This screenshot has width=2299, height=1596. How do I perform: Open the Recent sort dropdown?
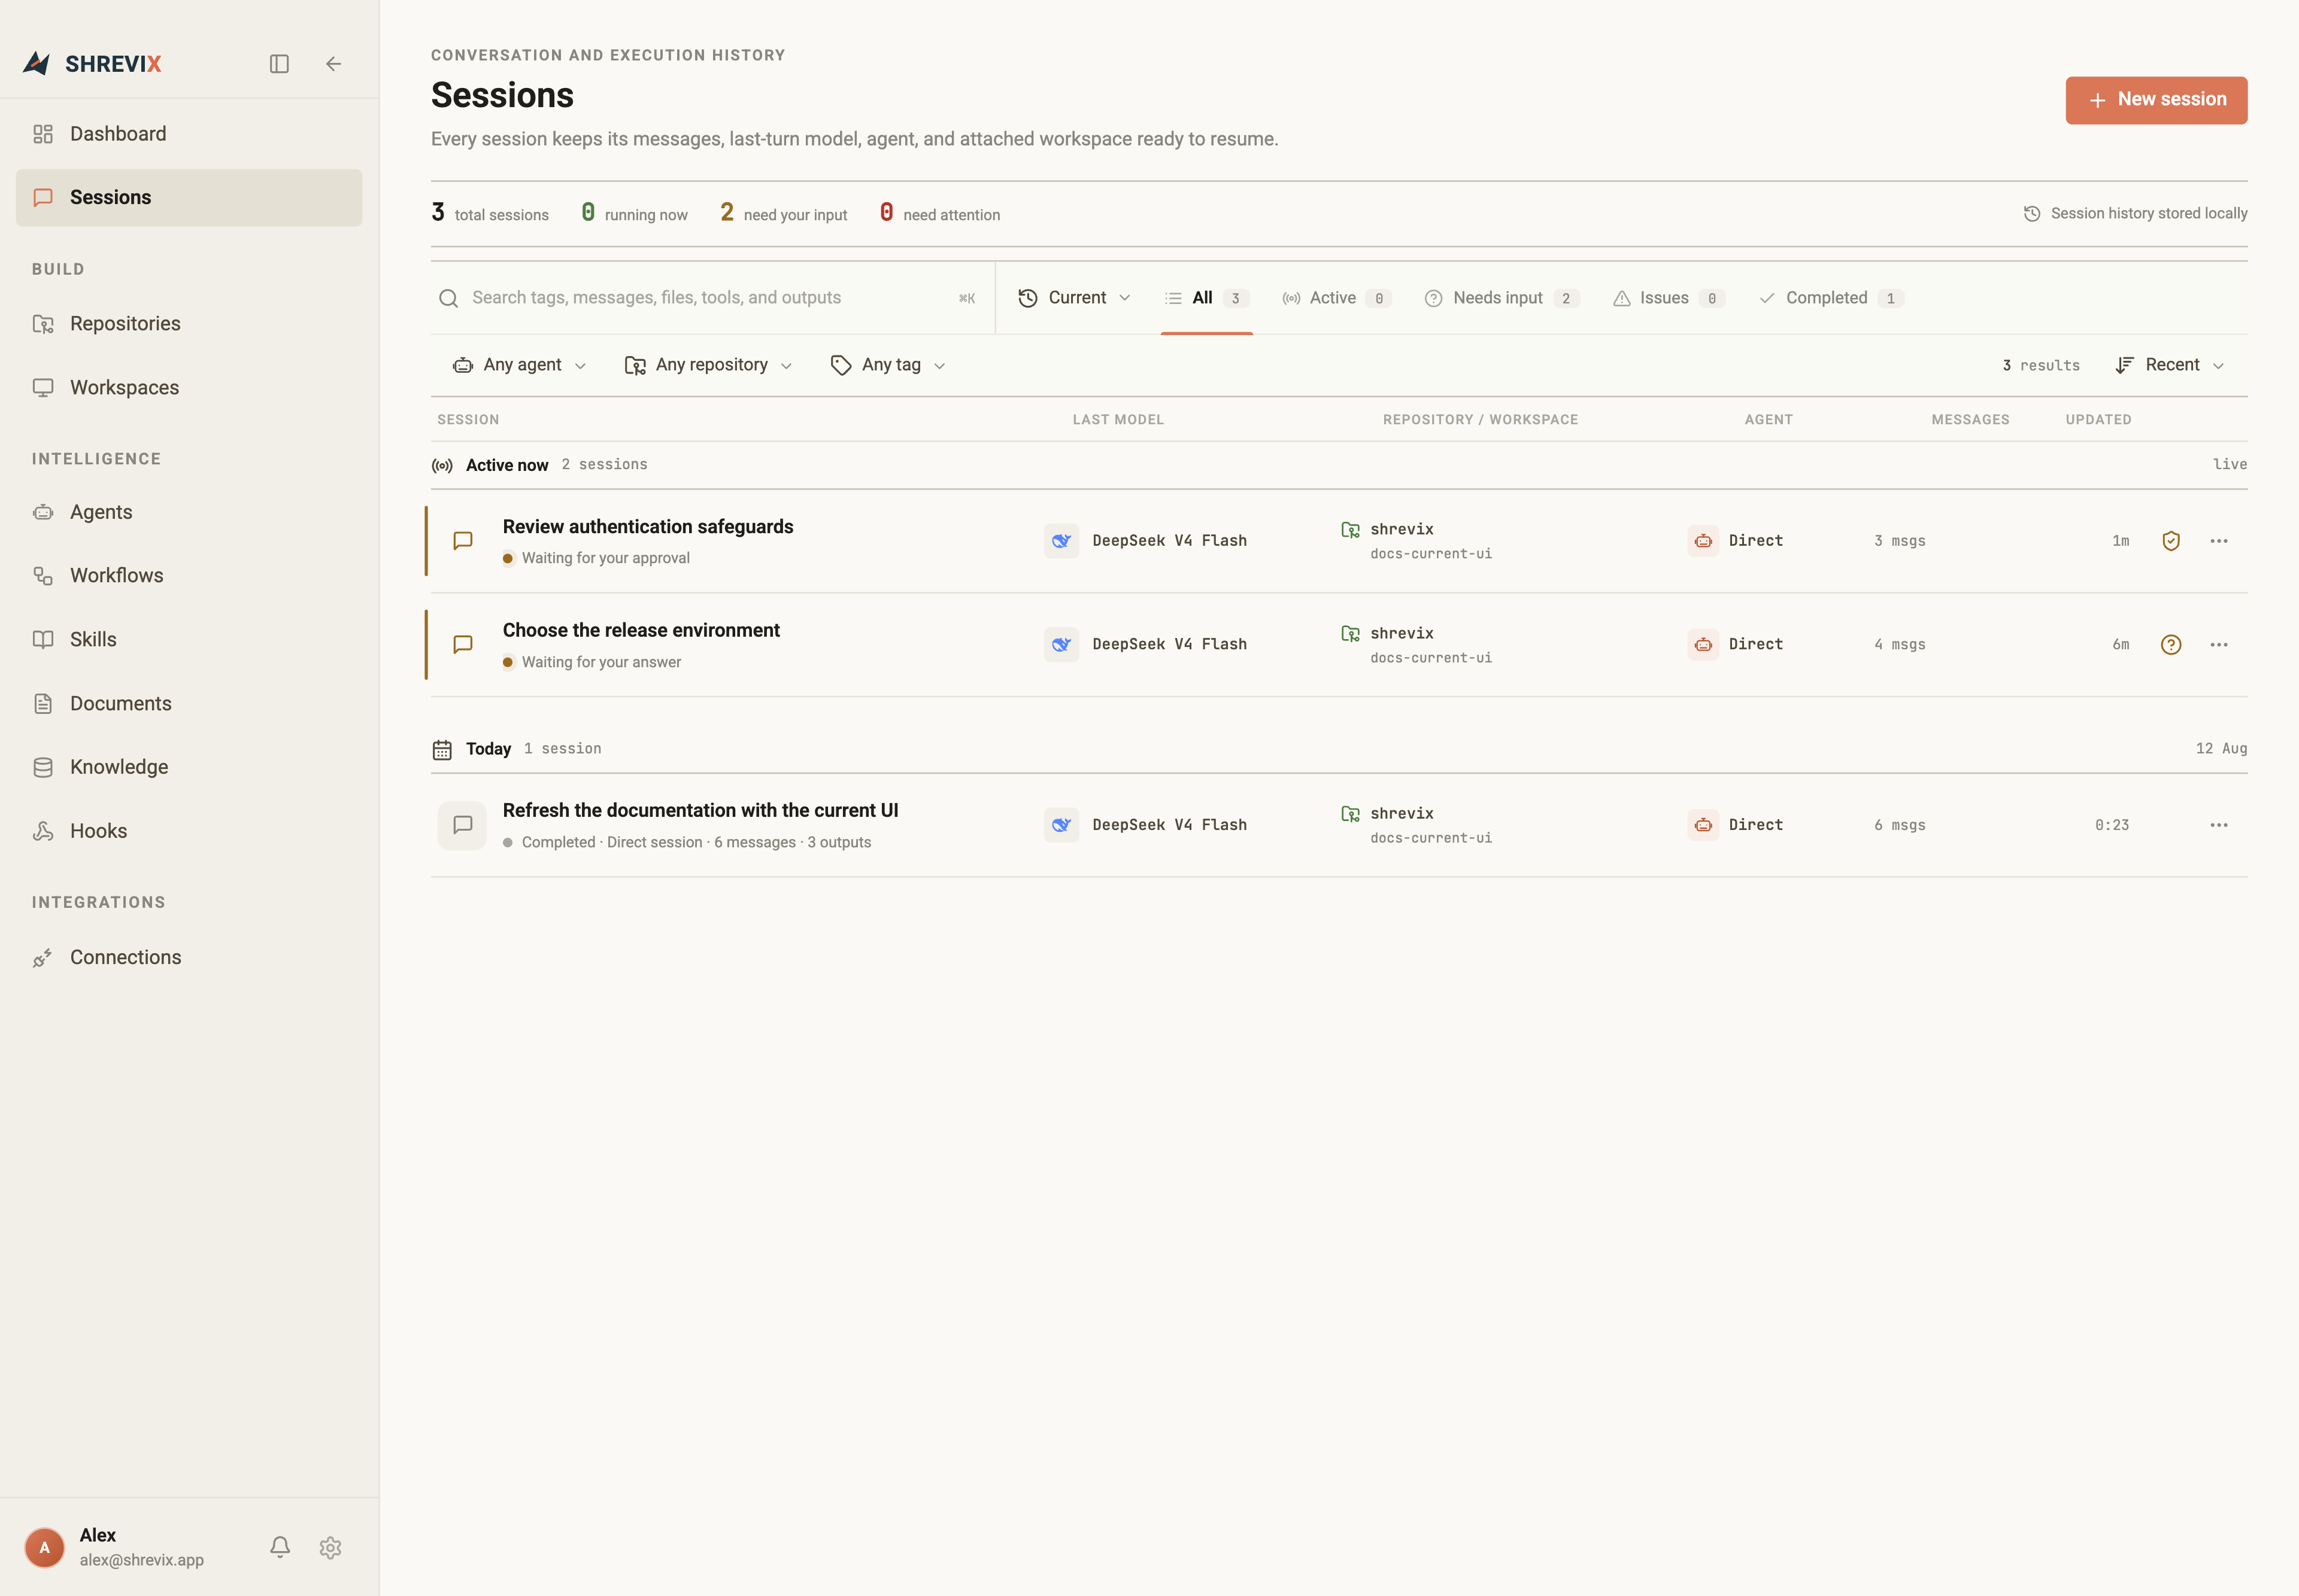click(x=2170, y=365)
